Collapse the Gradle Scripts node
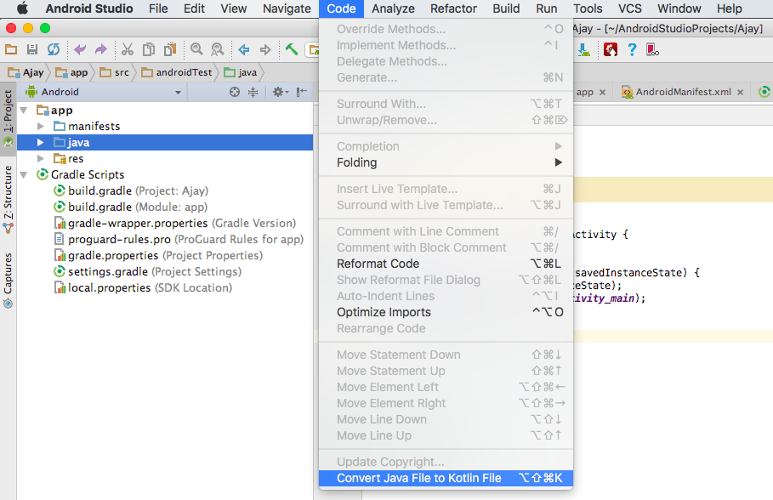Viewport: 773px width, 500px height. 24,175
